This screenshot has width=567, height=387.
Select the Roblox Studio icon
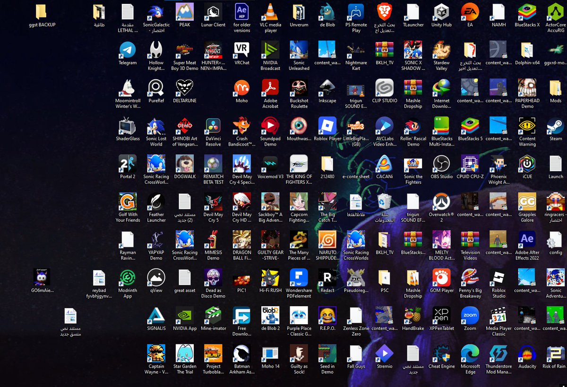498,277
